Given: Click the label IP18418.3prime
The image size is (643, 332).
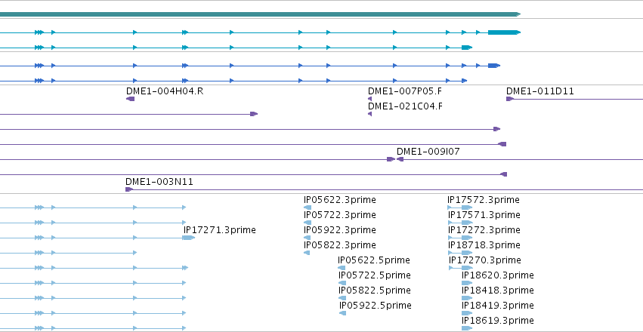Looking at the screenshot, I should 498,290.
